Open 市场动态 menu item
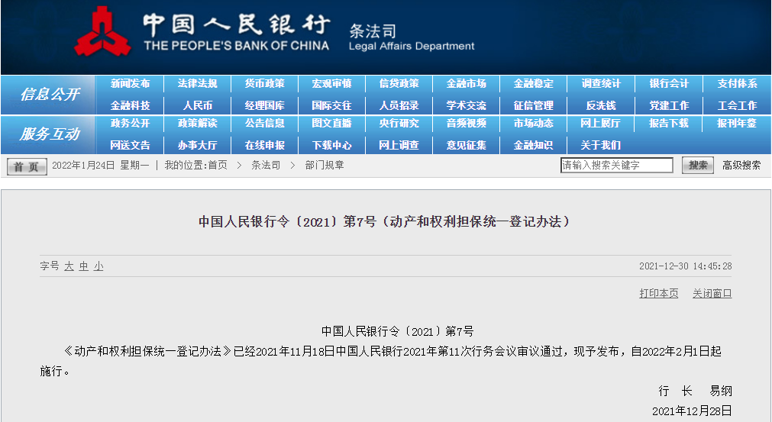This screenshot has height=422, width=772. (x=534, y=123)
